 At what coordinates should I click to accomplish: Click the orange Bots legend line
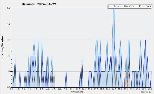click(143, 6)
